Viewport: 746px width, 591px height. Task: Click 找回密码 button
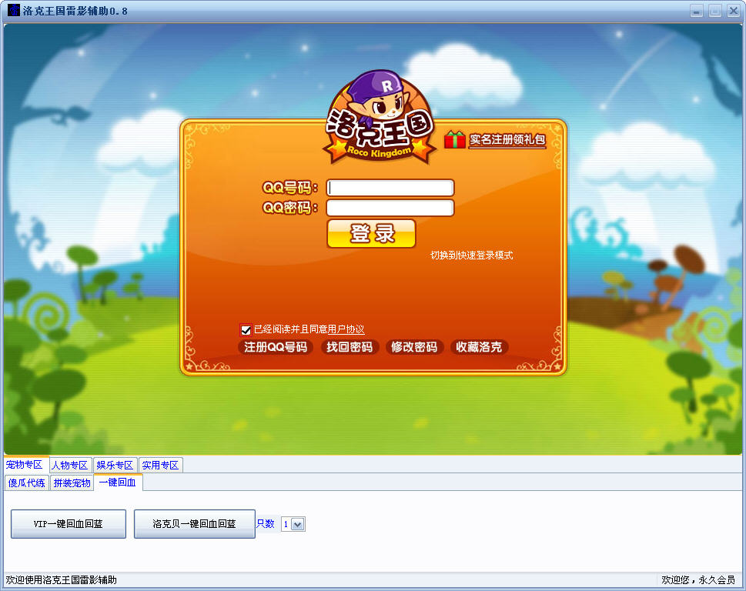pos(350,347)
